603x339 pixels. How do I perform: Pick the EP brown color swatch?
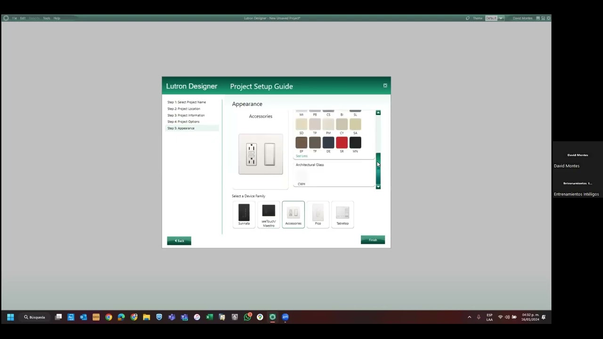[x=301, y=142]
